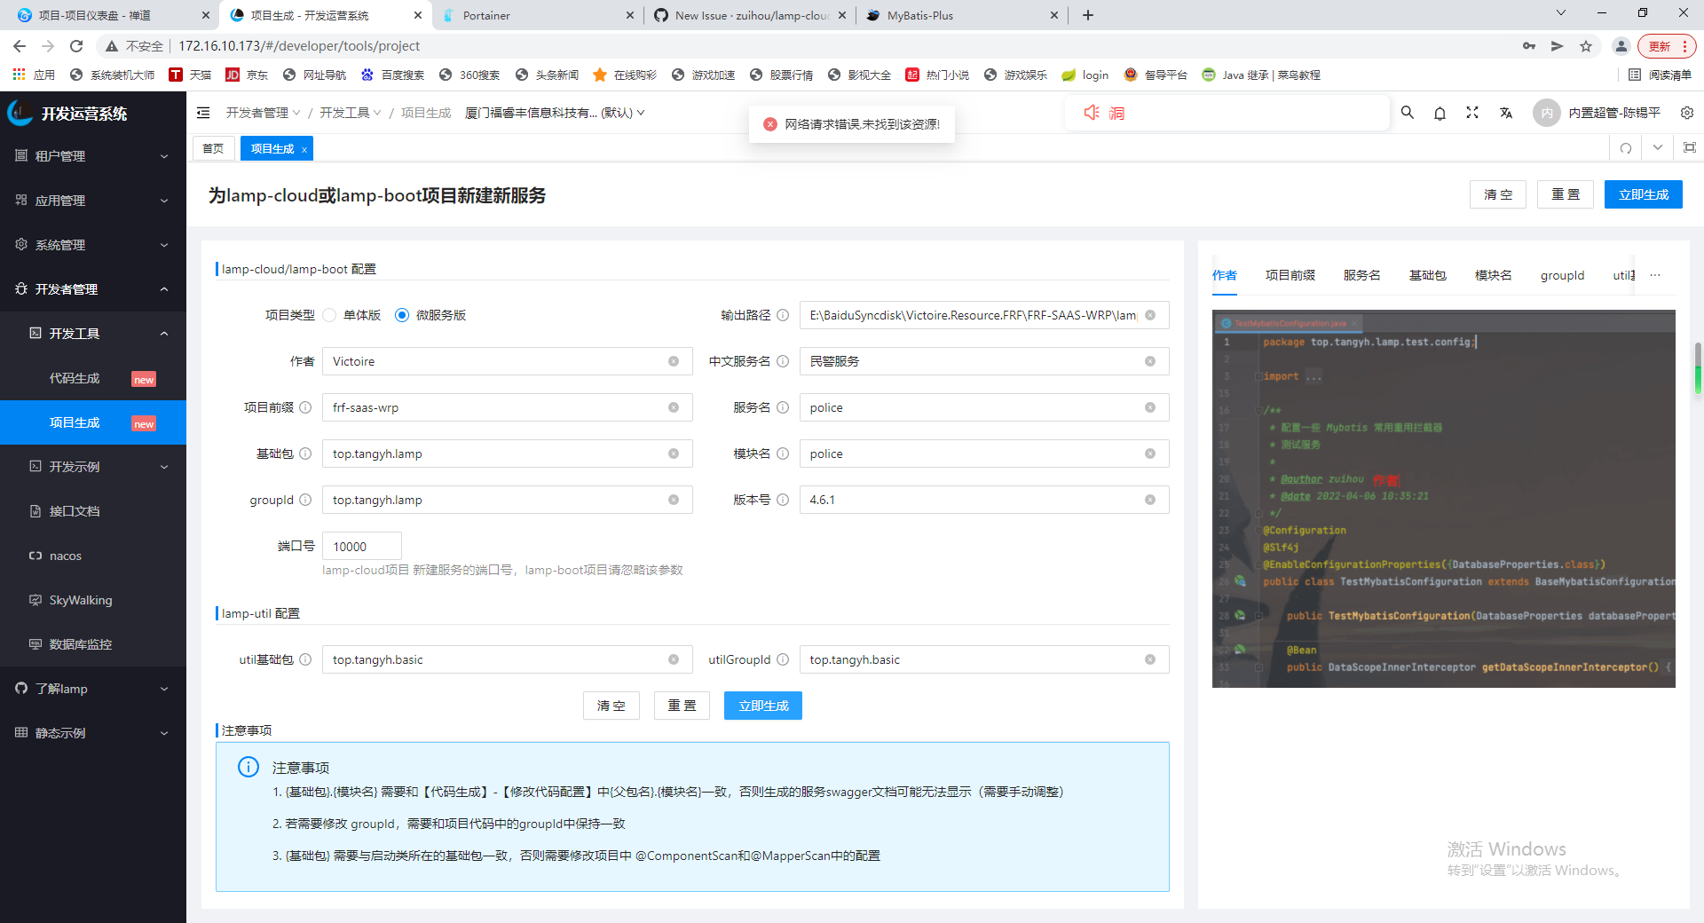Viewport: 1704px width, 923px height.
Task: Open the language translation icon
Action: tap(1505, 113)
